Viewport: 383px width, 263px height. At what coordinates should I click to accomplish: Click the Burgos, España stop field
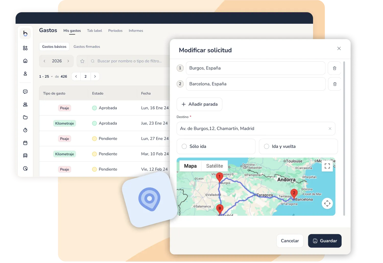click(256, 68)
